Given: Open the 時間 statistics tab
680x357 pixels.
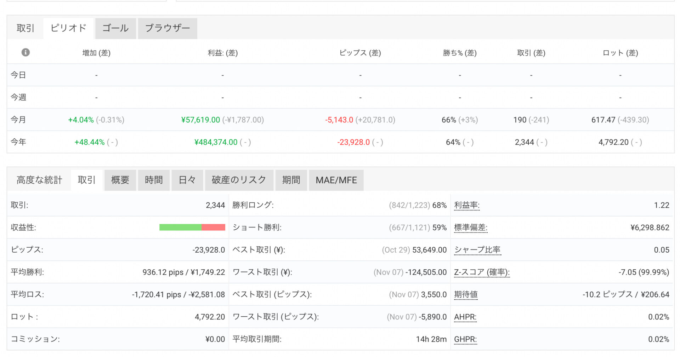Looking at the screenshot, I should (x=154, y=180).
